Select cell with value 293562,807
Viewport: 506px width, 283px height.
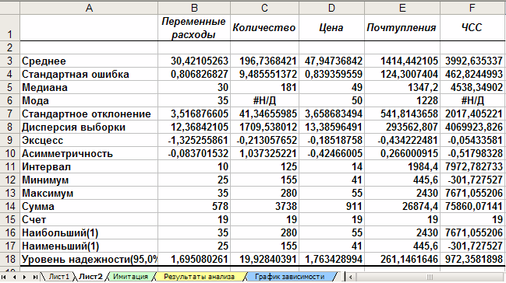402,127
